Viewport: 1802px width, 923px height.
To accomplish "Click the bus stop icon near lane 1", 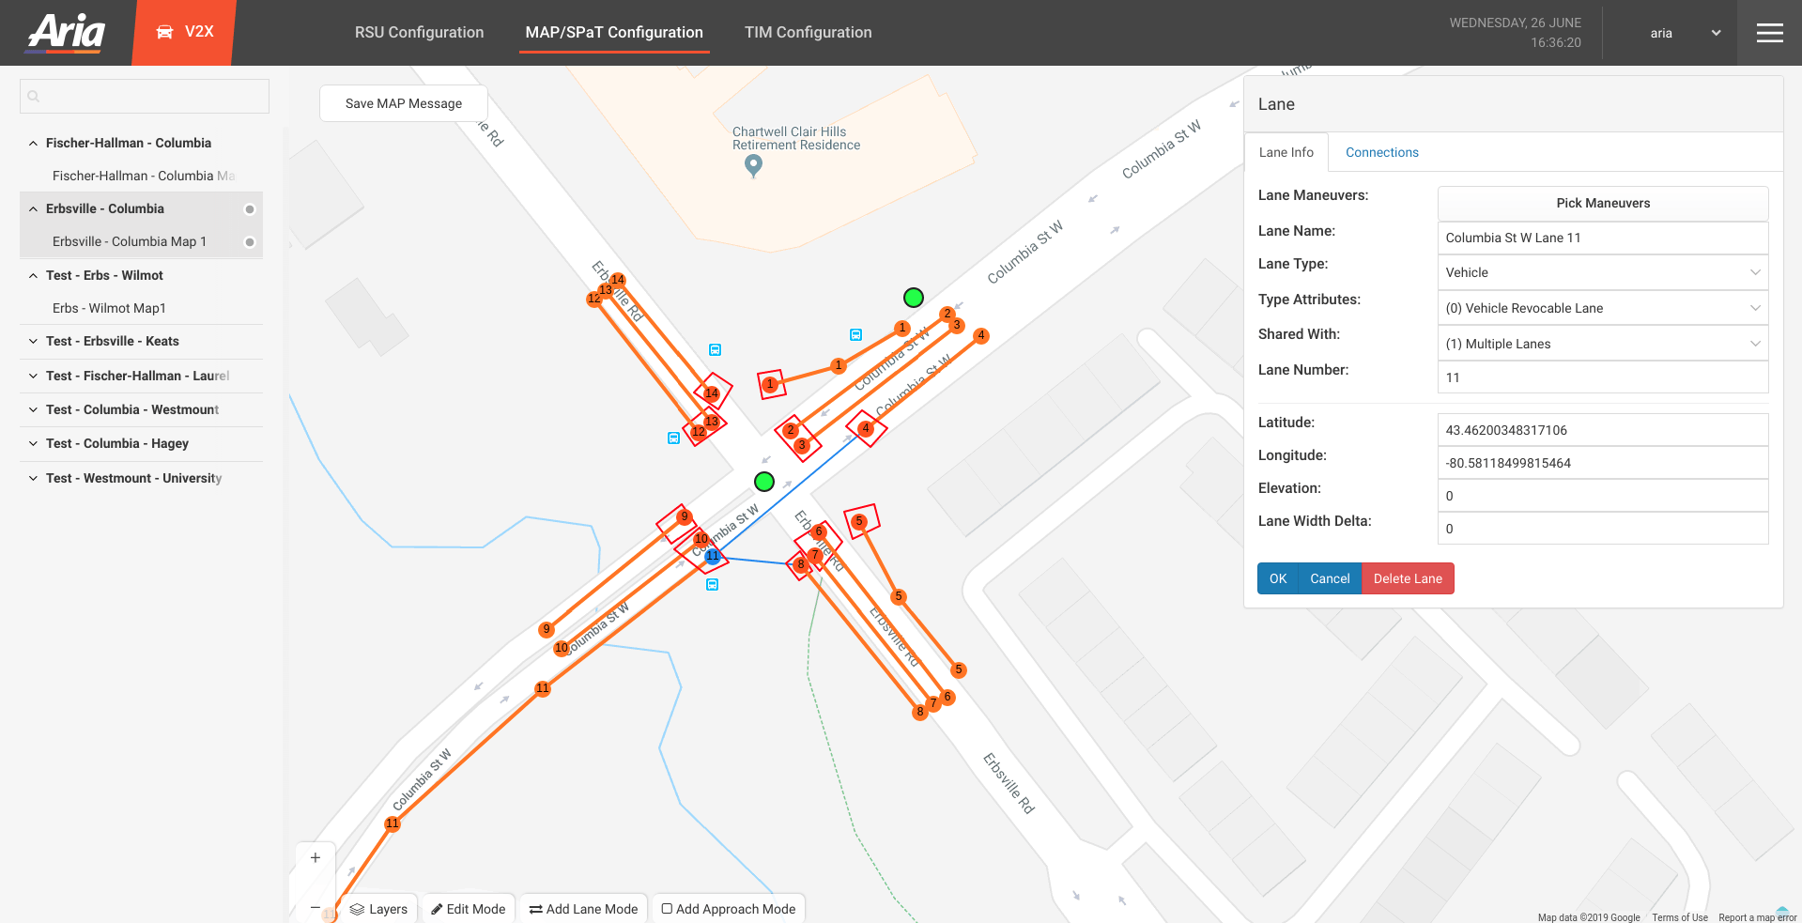I will coord(855,334).
